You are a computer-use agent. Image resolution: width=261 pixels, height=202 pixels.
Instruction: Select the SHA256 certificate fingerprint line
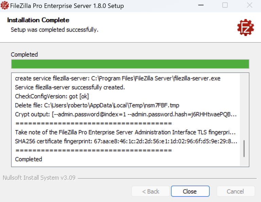pyautogui.click(x=126, y=141)
